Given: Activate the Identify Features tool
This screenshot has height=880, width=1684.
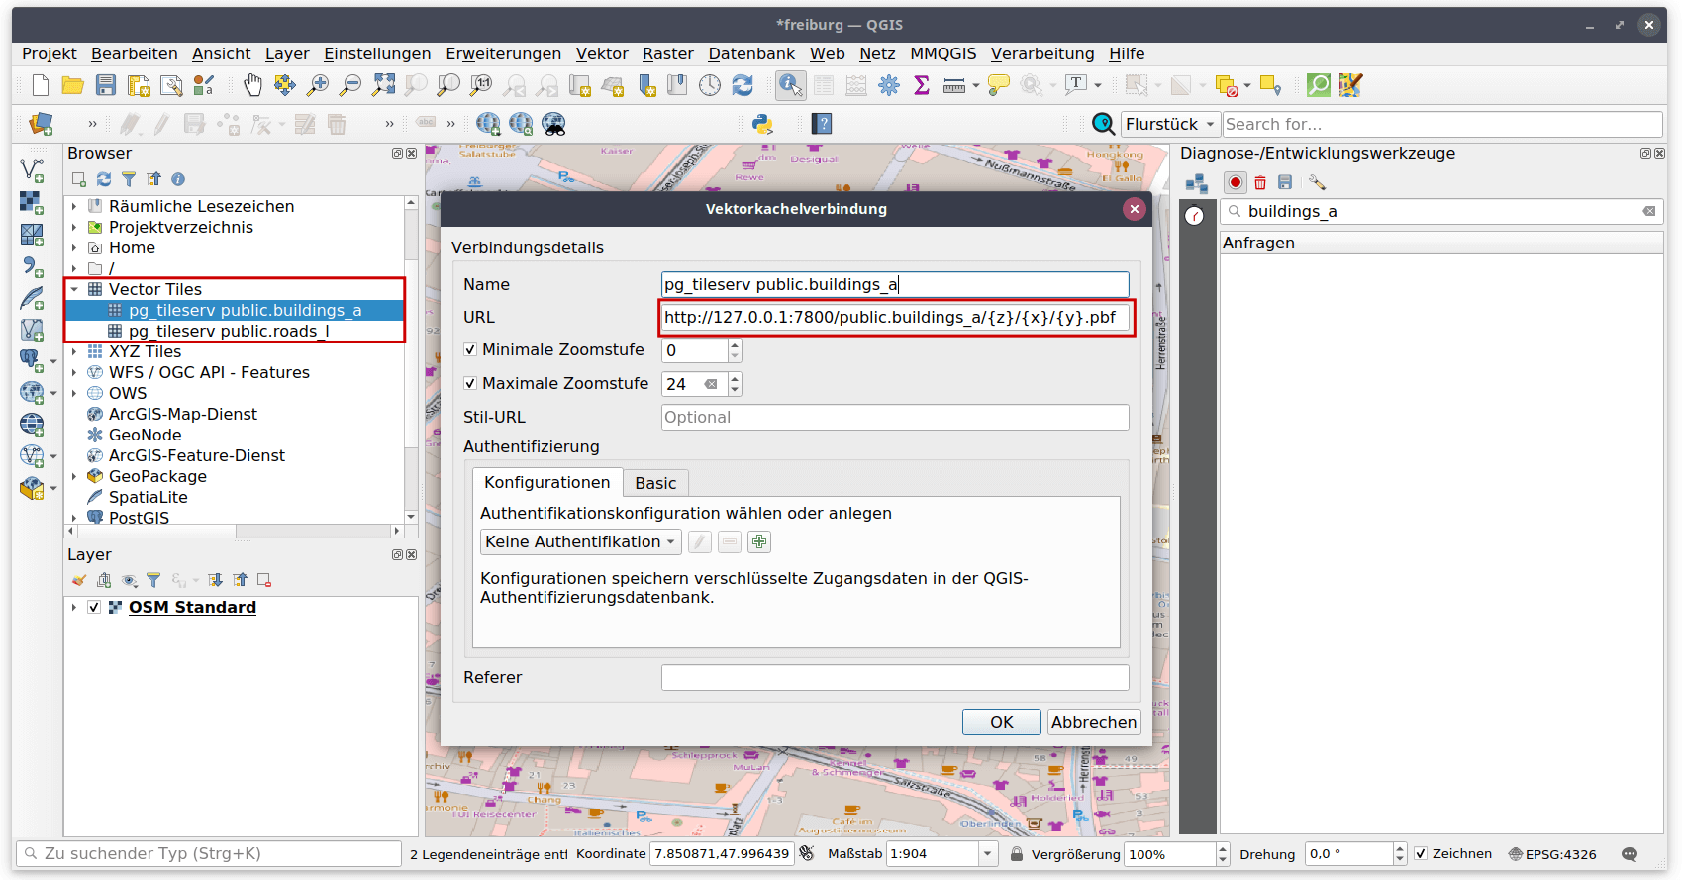Looking at the screenshot, I should [790, 86].
